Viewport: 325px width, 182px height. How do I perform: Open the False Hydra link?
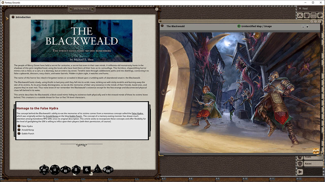click(137, 113)
